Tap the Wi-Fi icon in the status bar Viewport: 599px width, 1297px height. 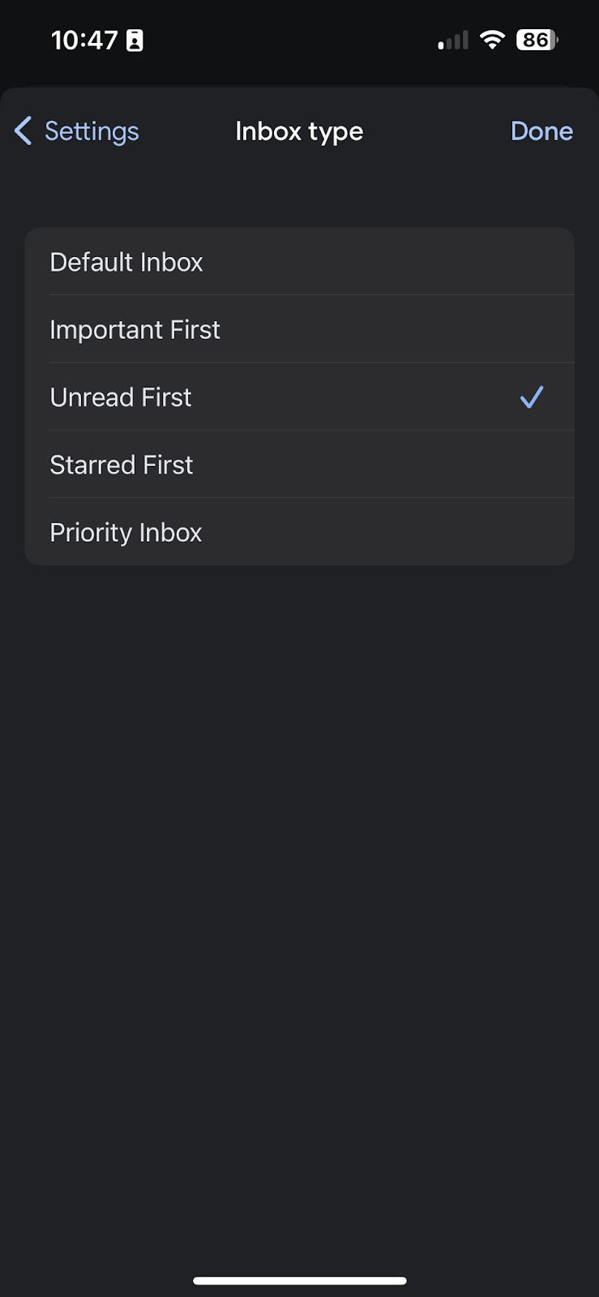click(x=493, y=40)
